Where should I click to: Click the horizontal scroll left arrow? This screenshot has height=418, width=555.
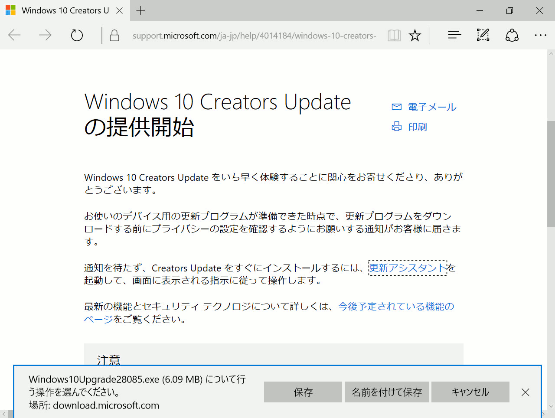(x=4, y=414)
